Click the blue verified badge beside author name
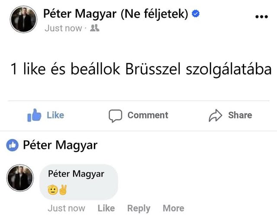 [196, 14]
